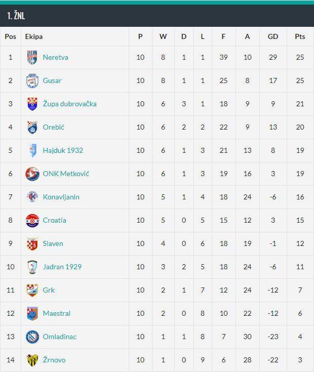Sort table by Pts column header

[x=300, y=36]
